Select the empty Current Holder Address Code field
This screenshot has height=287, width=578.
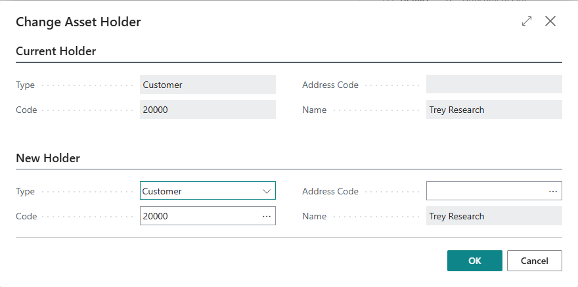pyautogui.click(x=494, y=85)
